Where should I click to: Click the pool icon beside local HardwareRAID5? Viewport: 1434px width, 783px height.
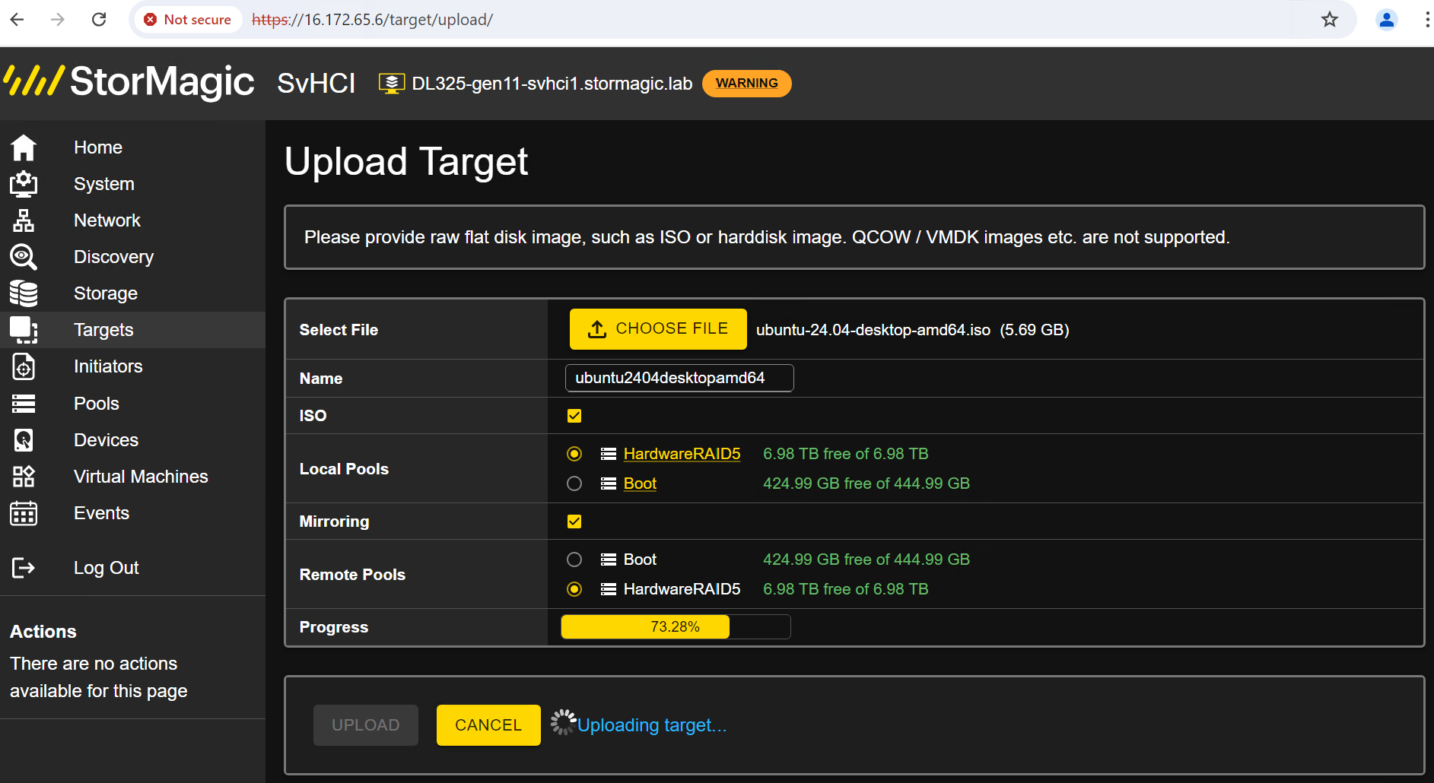609,454
